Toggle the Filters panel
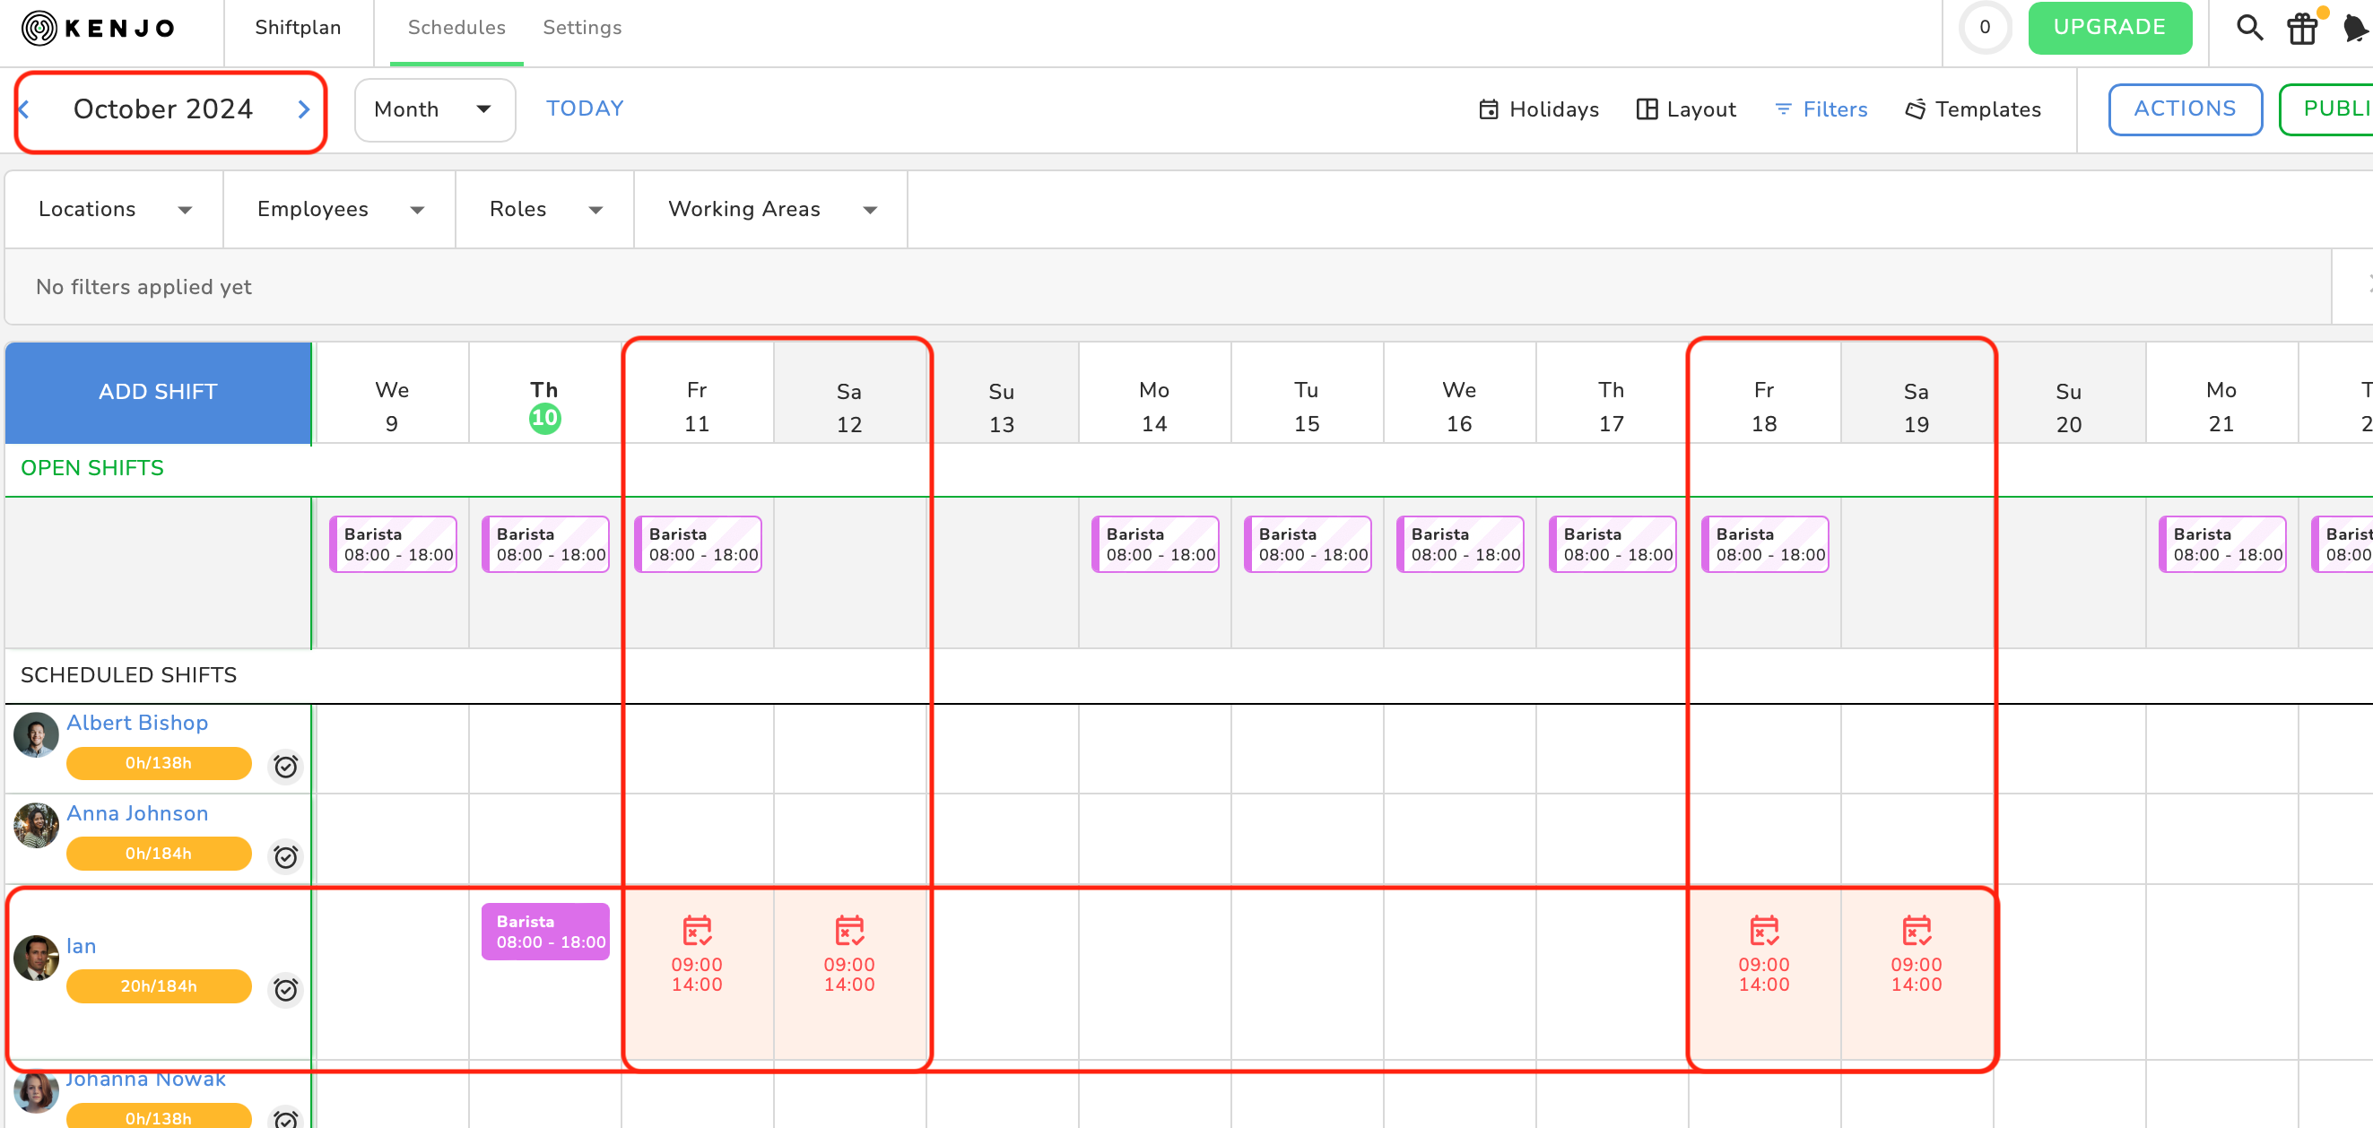Viewport: 2373px width, 1128px height. coord(1821,109)
